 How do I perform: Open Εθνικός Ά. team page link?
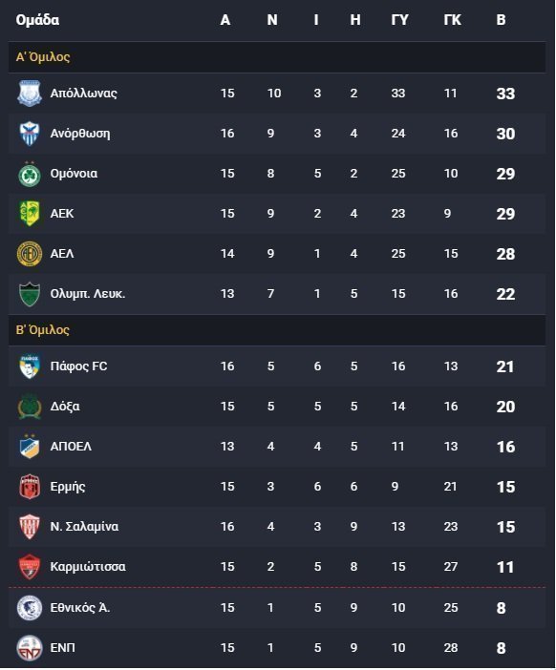[80, 608]
